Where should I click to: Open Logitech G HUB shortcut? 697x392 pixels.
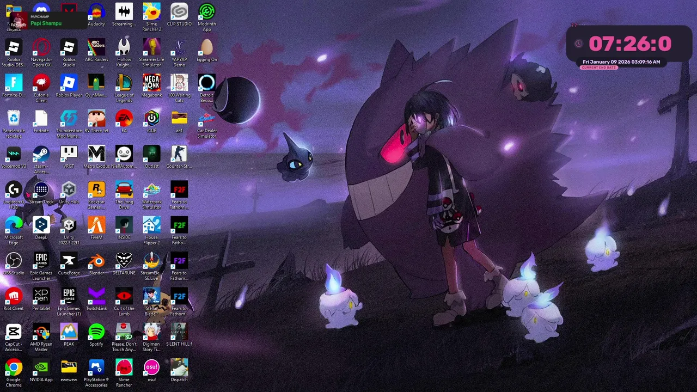pos(14,189)
